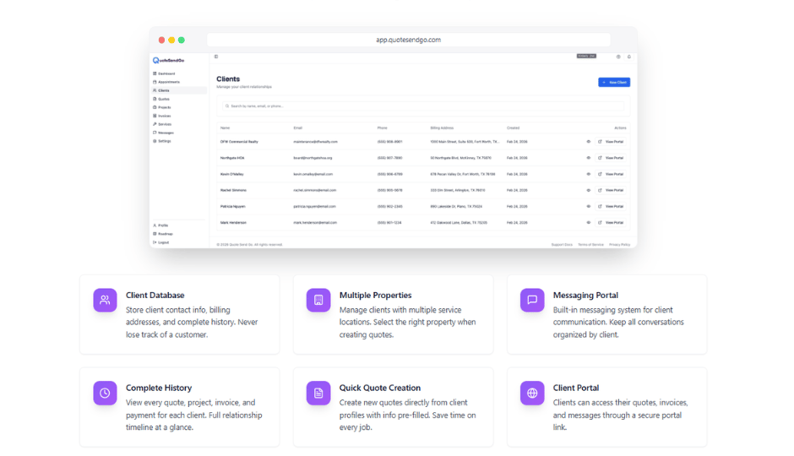
Task: Click the client search field
Action: 423,106
